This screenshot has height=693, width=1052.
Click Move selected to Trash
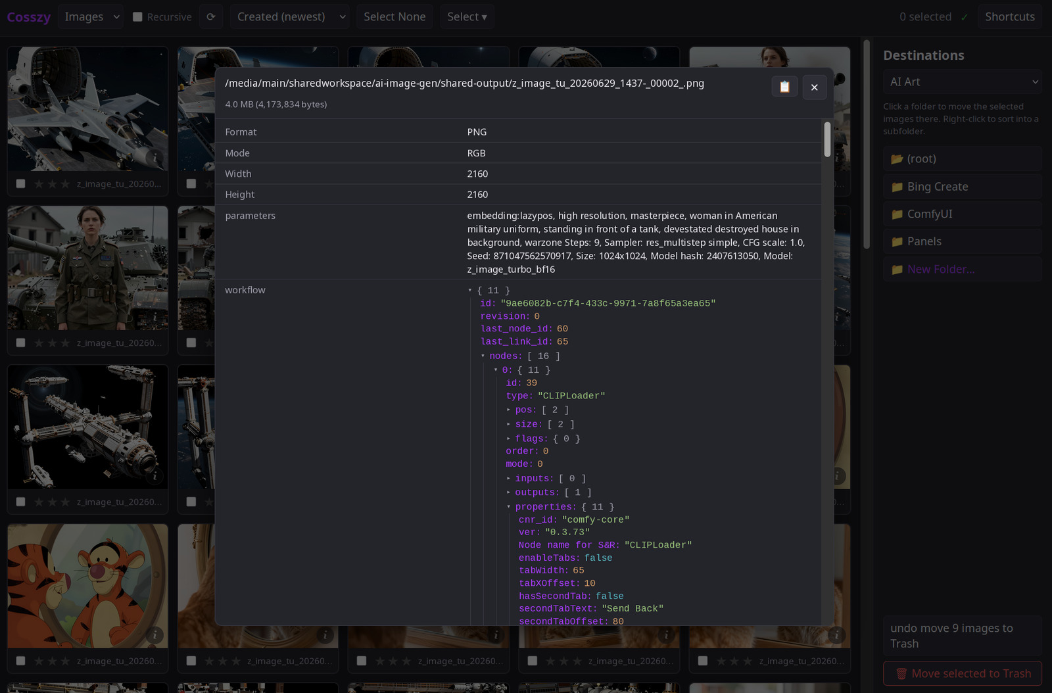tap(962, 673)
